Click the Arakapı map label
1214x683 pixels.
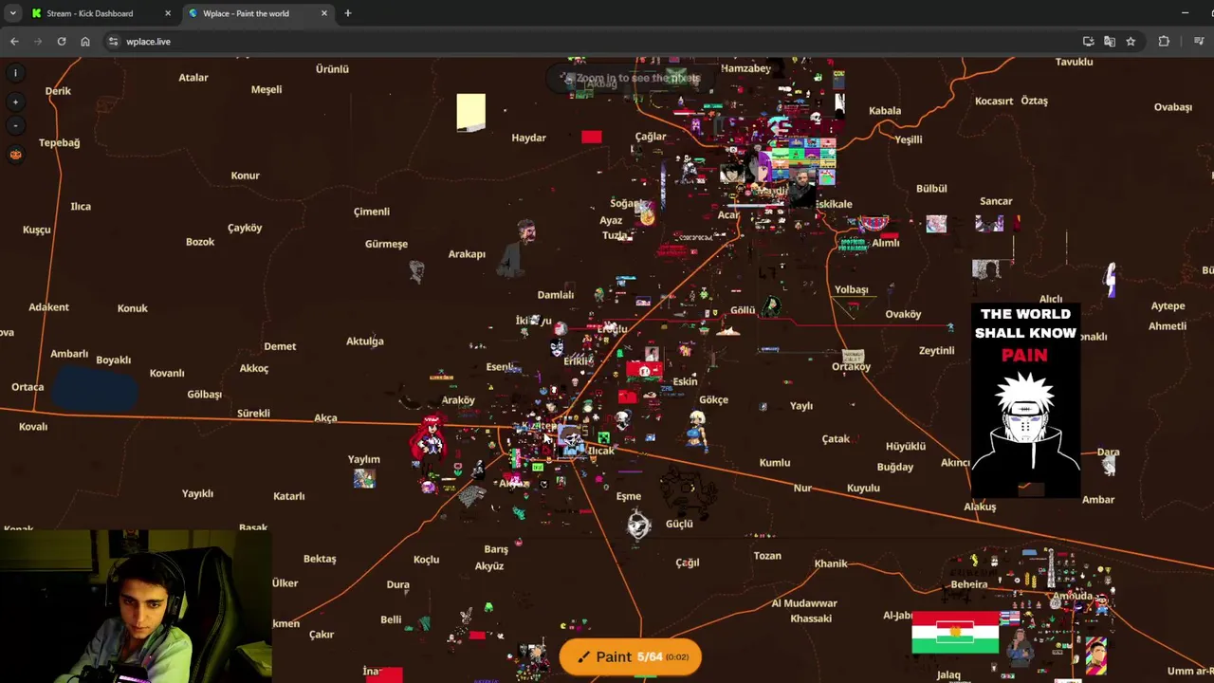point(467,254)
